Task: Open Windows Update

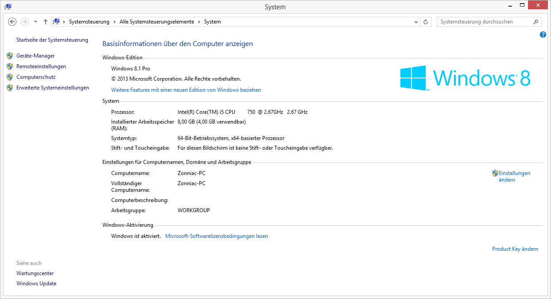Action: tap(36, 283)
